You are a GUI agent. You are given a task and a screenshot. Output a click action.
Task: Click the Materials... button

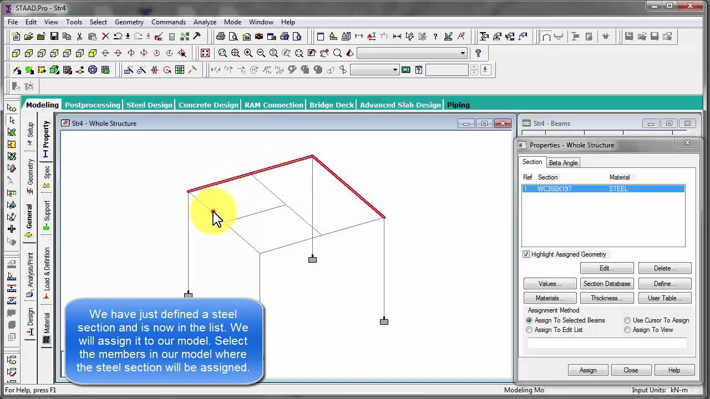coord(550,298)
